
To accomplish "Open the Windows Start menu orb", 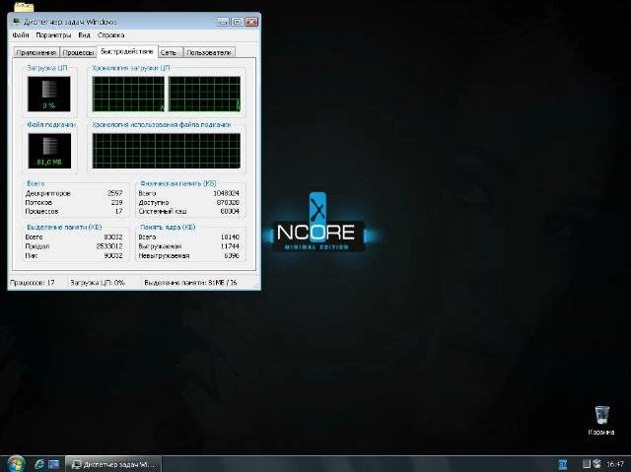I will click(16, 463).
